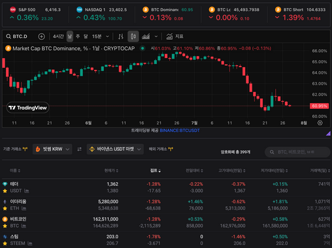Select the candlestick chart style icon
The width and height of the screenshot is (332, 248).
[x=133, y=37]
